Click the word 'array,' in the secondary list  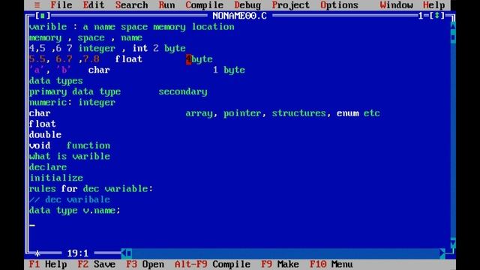(202, 113)
